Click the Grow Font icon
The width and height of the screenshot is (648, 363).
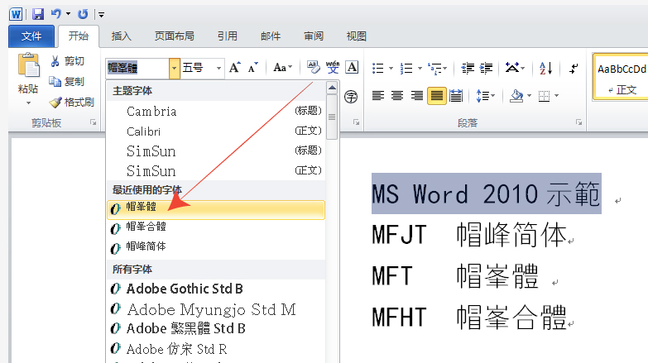(x=235, y=67)
